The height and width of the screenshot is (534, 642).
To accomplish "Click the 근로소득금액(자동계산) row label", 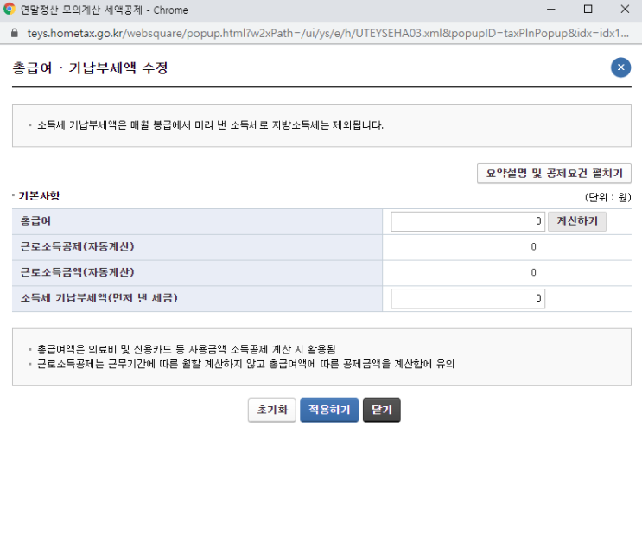I will point(78,272).
